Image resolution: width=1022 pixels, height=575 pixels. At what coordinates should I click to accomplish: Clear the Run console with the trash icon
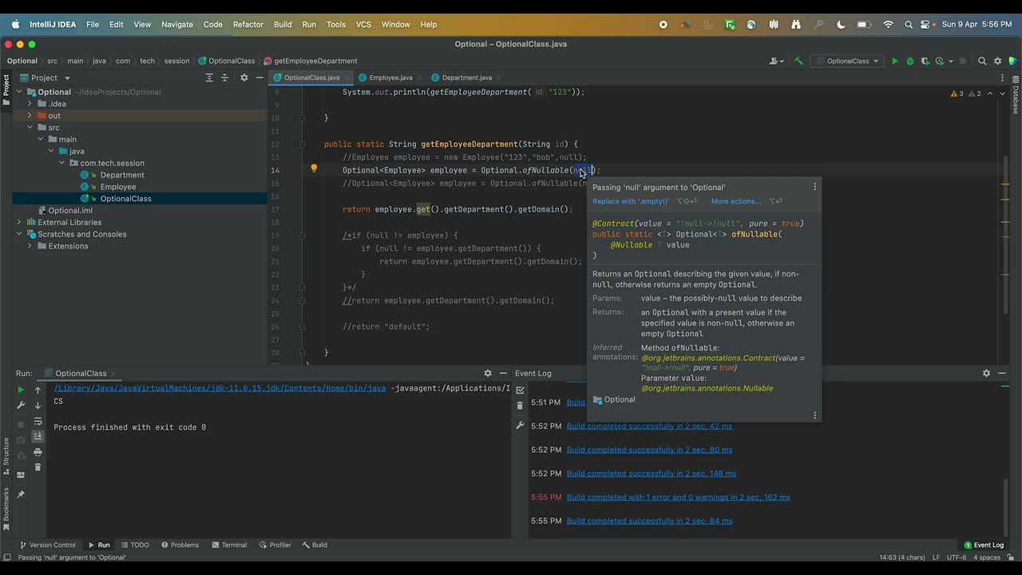click(x=38, y=467)
